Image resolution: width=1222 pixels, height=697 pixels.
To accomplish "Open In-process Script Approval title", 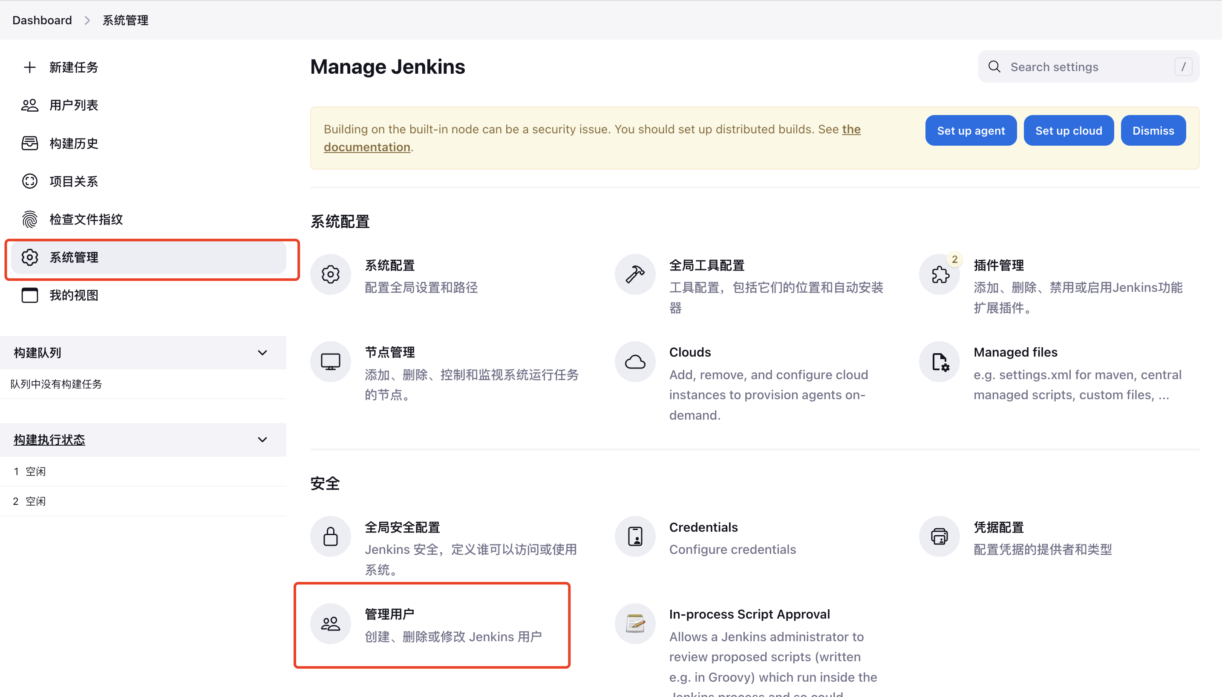I will coord(749,614).
